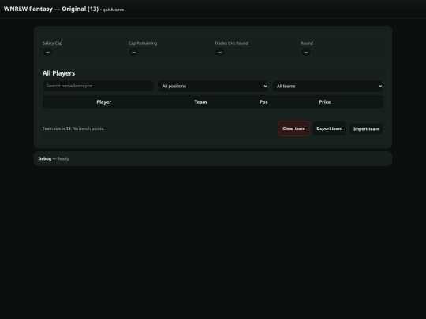Open the All positions dropdown
426x319 pixels.
(x=213, y=87)
